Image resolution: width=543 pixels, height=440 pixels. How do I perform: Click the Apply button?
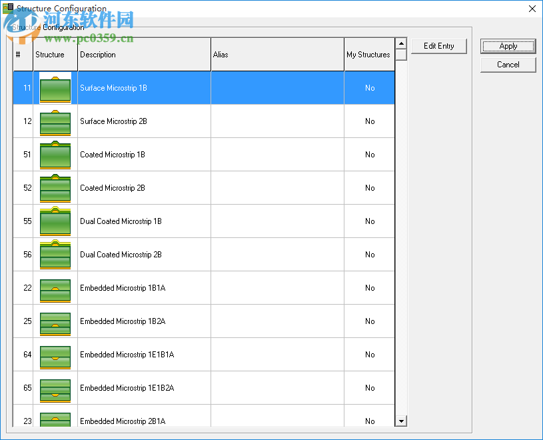pos(508,46)
